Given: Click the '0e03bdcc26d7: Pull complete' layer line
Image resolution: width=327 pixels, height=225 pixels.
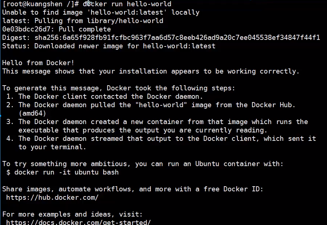Looking at the screenshot, I should click(x=56, y=29).
